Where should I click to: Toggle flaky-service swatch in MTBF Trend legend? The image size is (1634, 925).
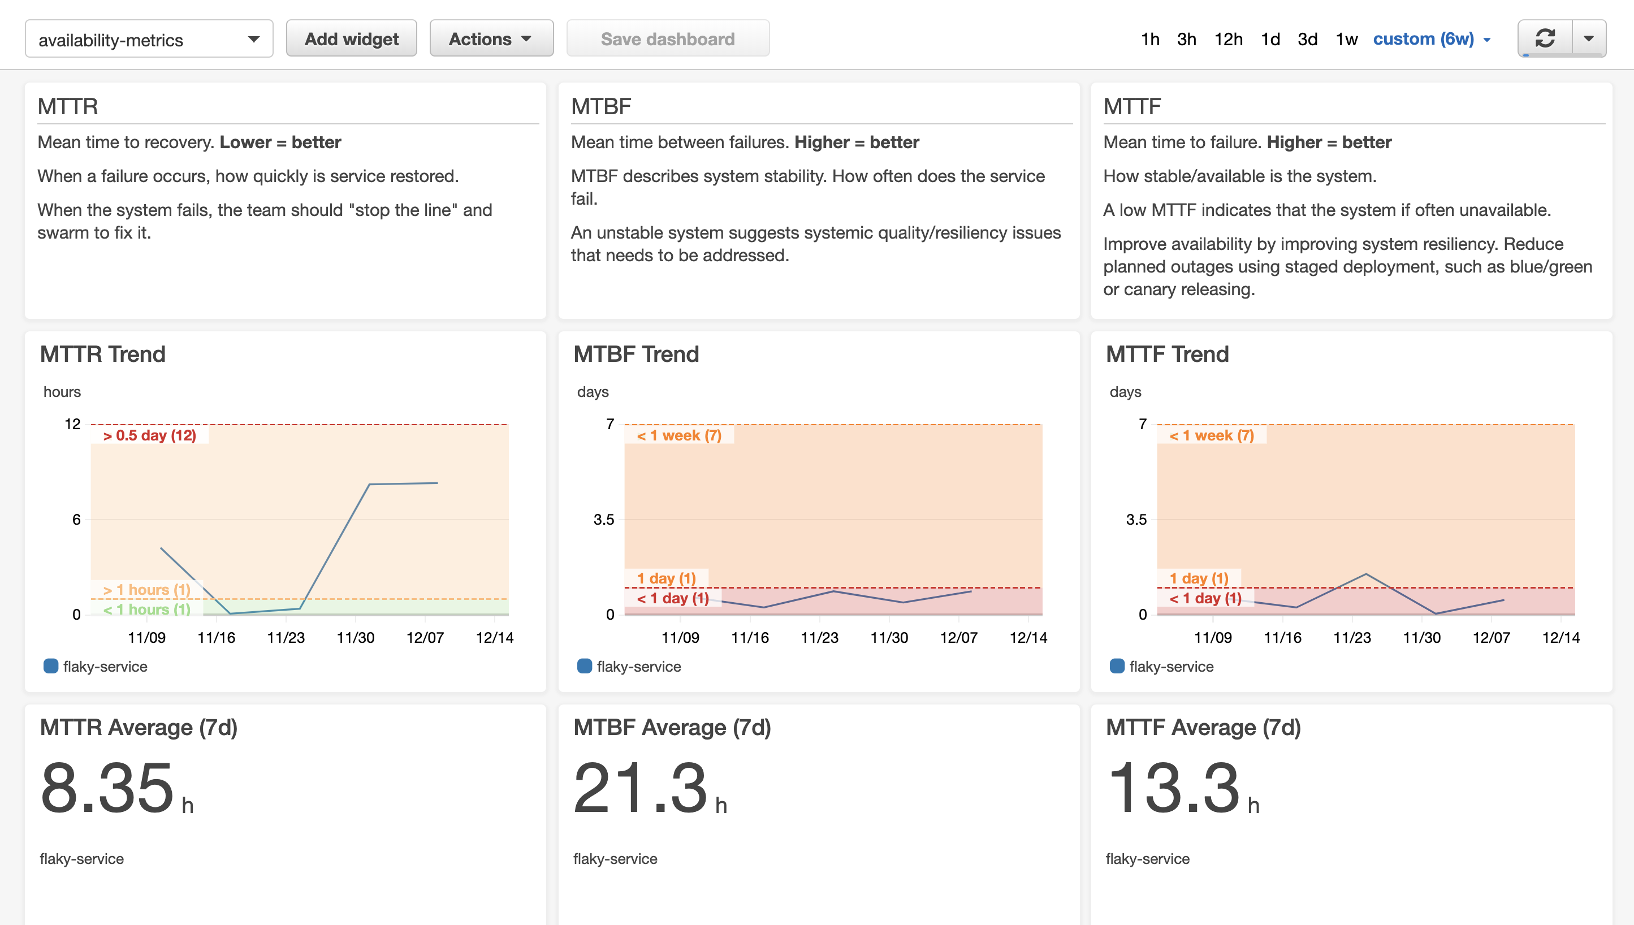click(x=584, y=666)
